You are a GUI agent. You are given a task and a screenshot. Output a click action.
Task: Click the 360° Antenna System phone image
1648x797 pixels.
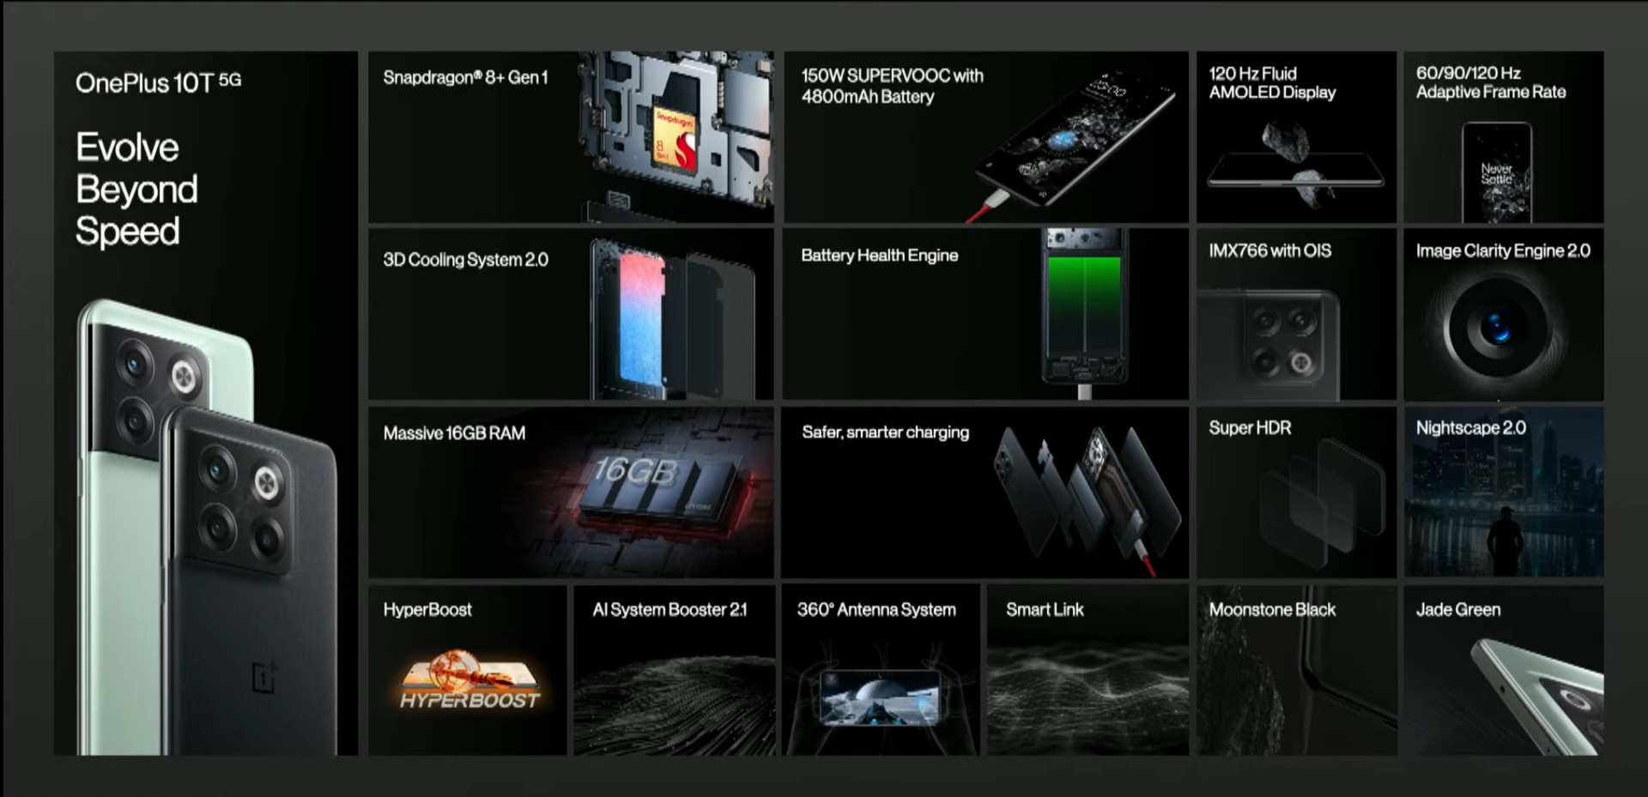[880, 697]
